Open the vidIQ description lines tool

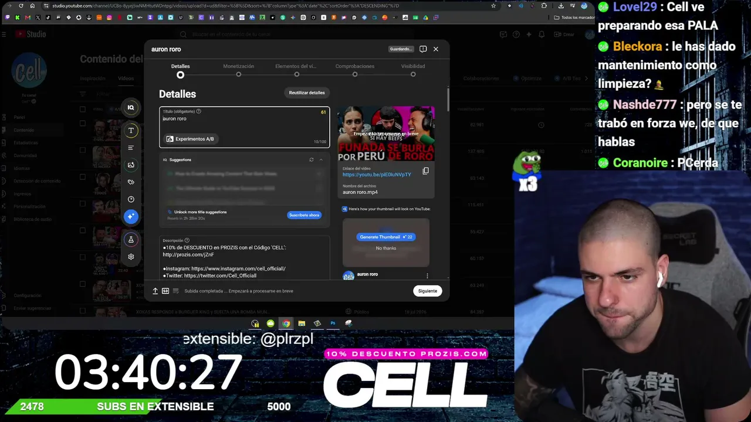pyautogui.click(x=131, y=148)
